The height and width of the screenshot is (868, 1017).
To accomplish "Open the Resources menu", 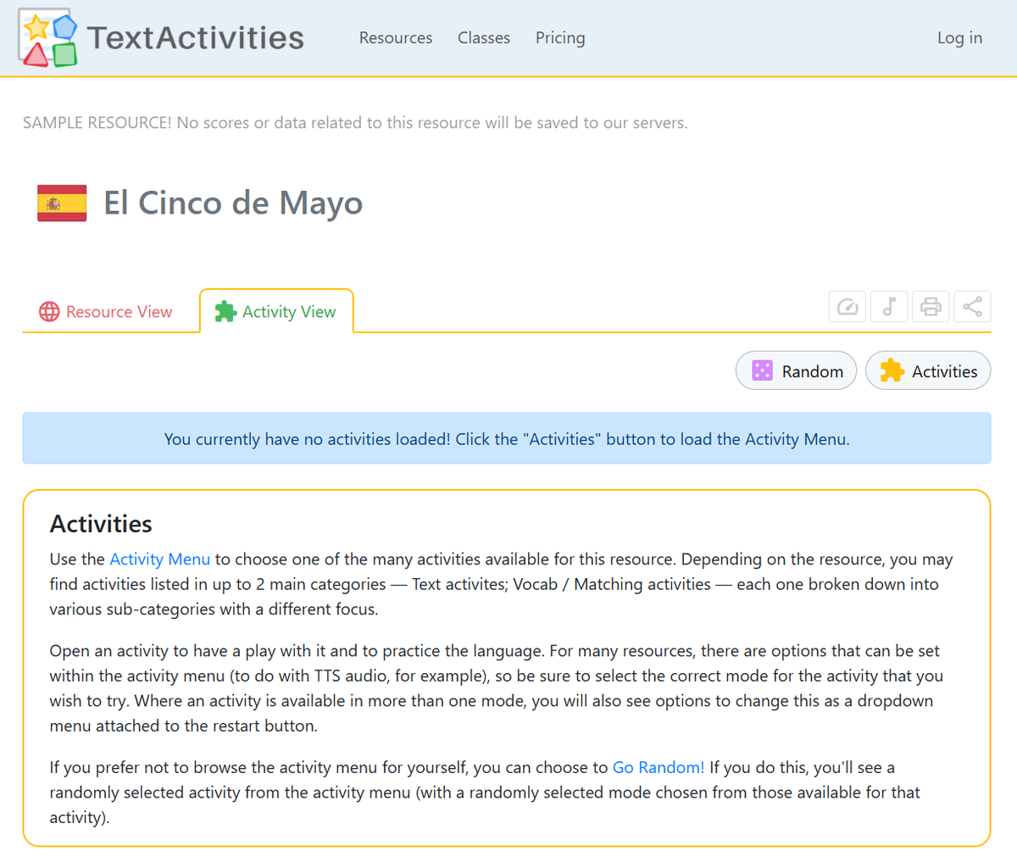I will [396, 37].
